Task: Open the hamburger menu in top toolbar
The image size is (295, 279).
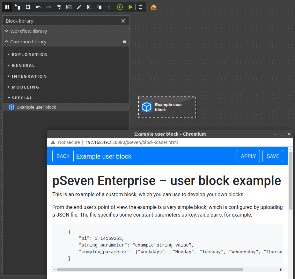Action: [140, 7]
